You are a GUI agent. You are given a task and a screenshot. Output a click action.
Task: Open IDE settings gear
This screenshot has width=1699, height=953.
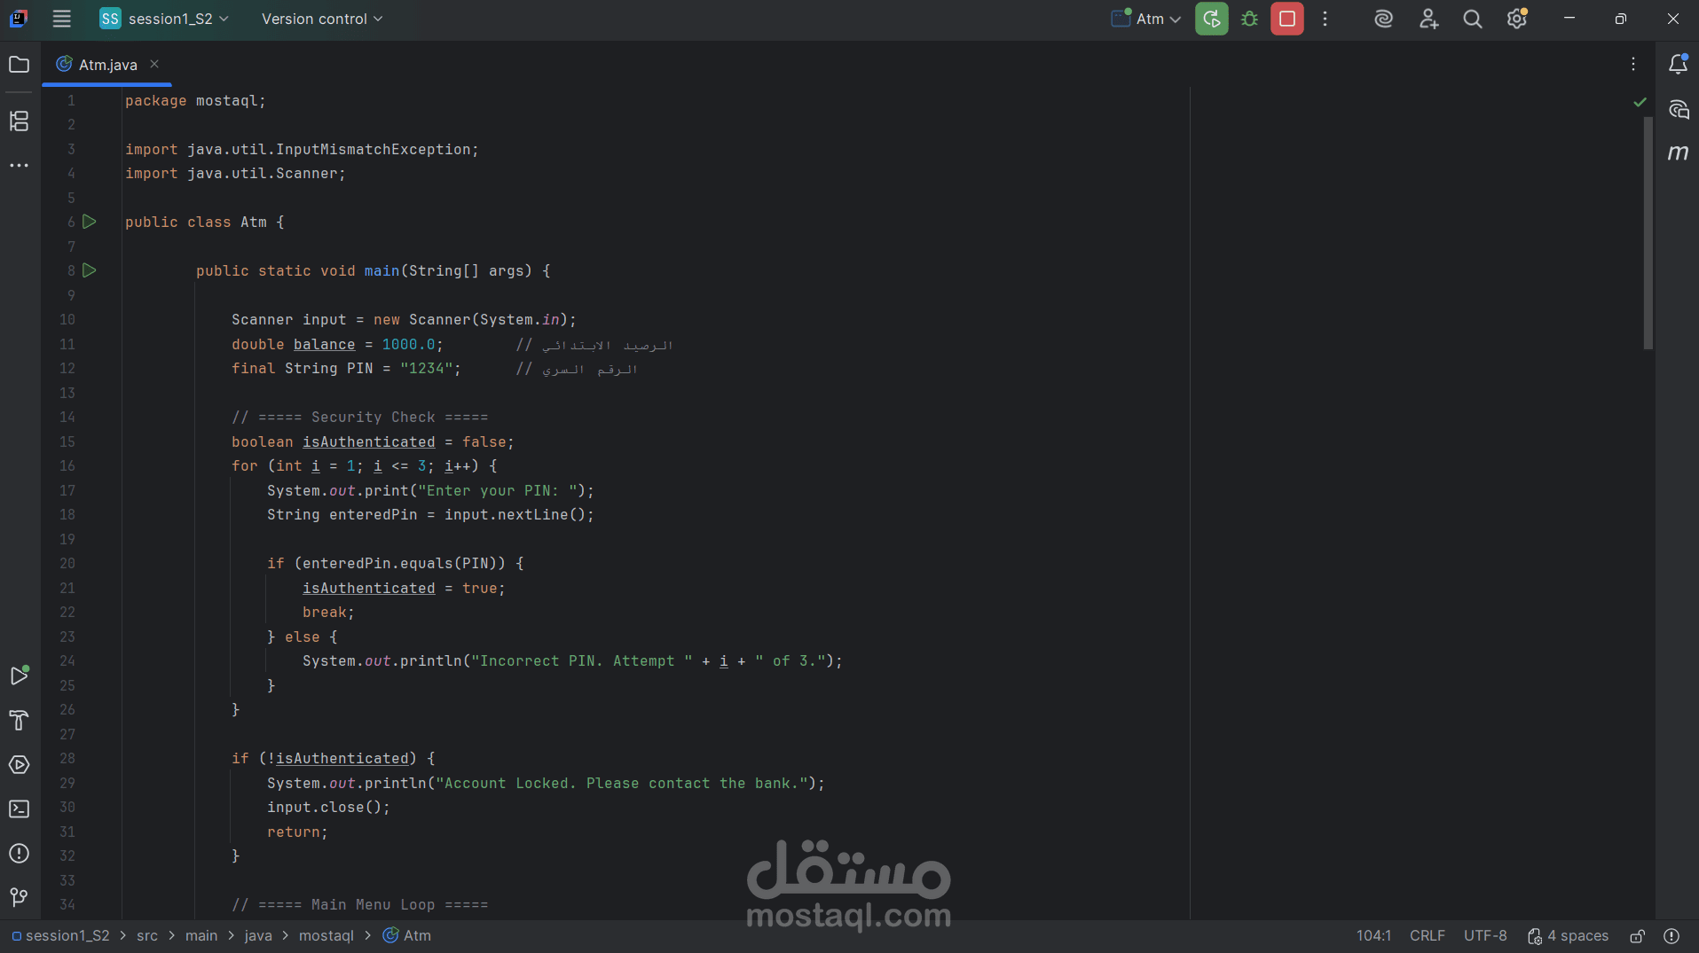(x=1517, y=19)
